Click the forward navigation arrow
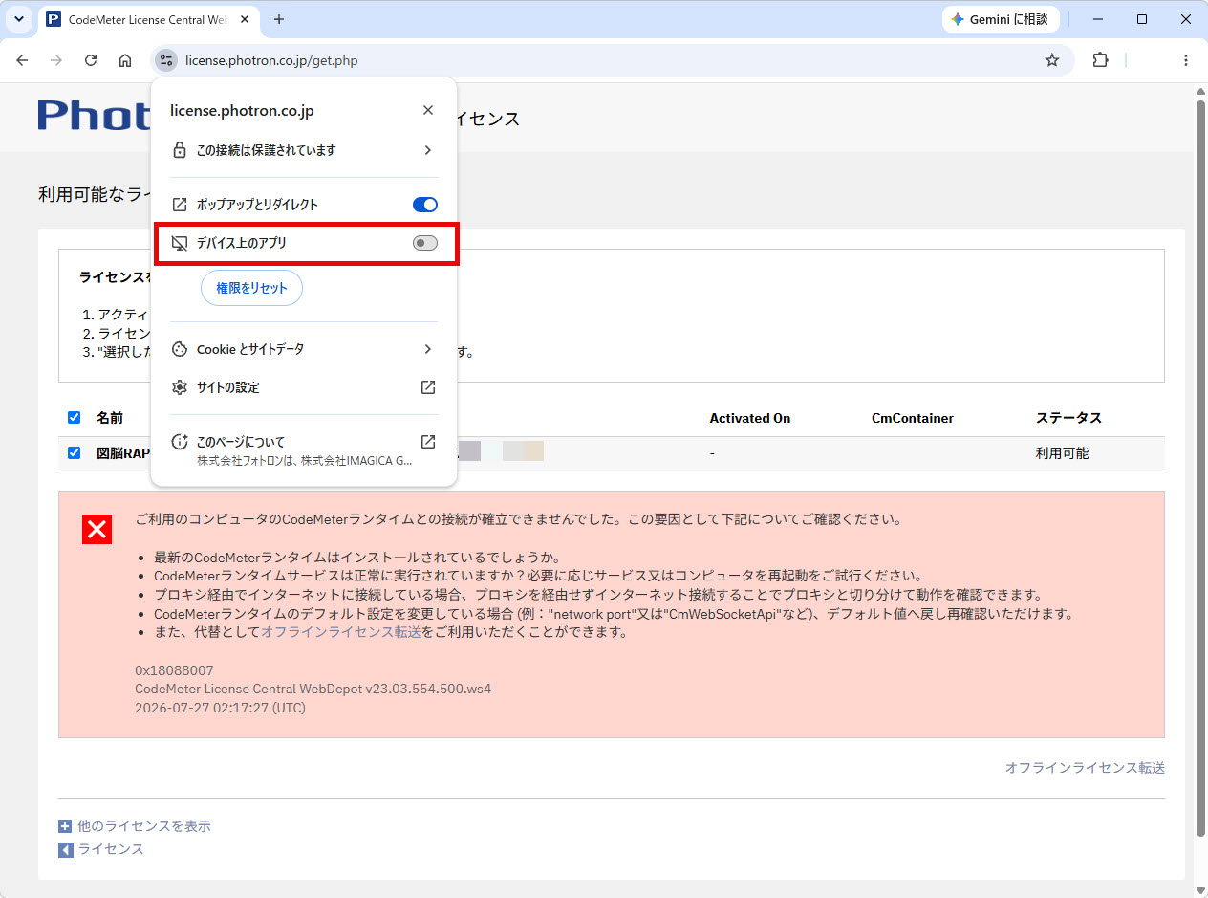This screenshot has width=1208, height=898. [x=56, y=60]
